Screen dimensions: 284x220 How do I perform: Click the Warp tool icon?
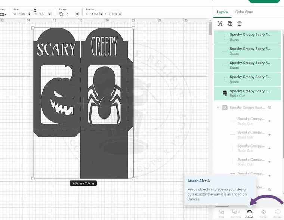[x=2, y=14]
